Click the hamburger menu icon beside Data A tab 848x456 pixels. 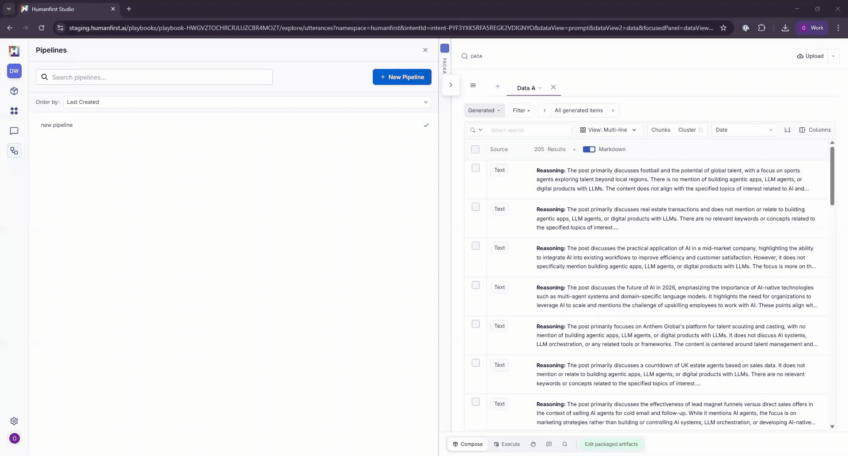(x=473, y=86)
